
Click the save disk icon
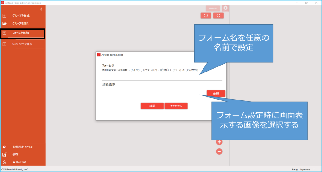4,154
